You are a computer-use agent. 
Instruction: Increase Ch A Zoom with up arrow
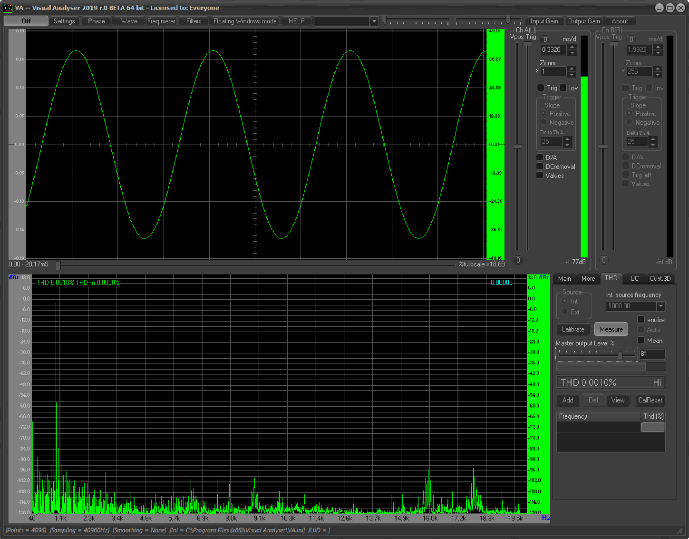pyautogui.click(x=572, y=69)
